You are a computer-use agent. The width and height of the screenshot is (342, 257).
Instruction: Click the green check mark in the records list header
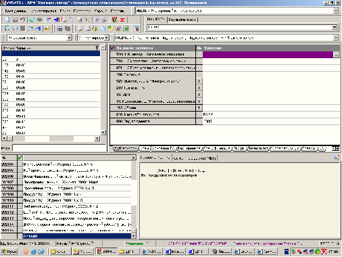pyautogui.click(x=20, y=158)
